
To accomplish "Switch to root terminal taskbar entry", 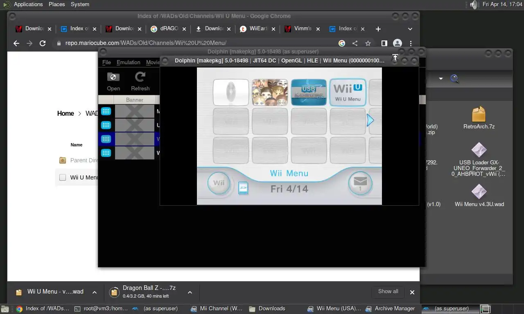I will coord(102,309).
